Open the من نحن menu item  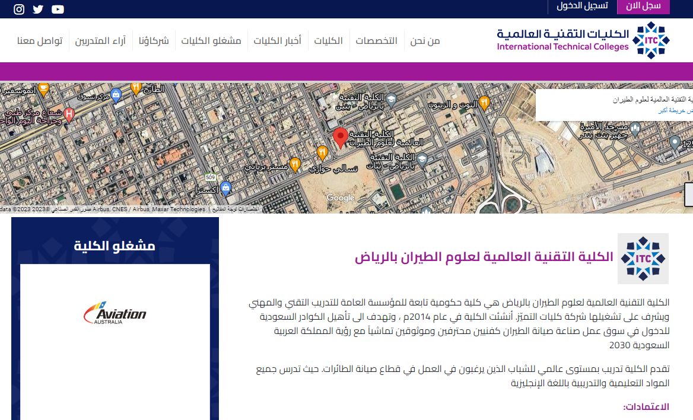(425, 41)
